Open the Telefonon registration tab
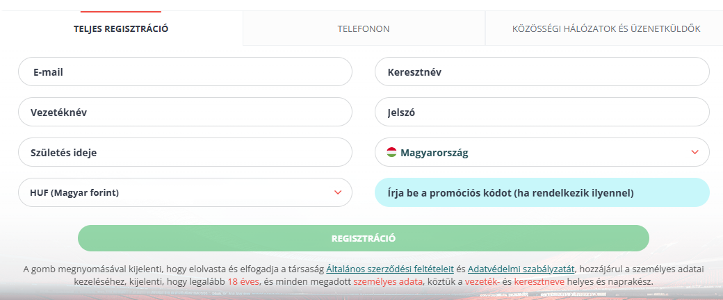This screenshot has width=723, height=300. [x=364, y=29]
